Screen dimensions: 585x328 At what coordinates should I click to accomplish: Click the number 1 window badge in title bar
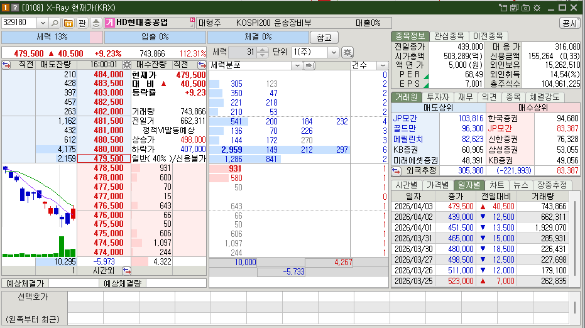[x=5, y=8]
